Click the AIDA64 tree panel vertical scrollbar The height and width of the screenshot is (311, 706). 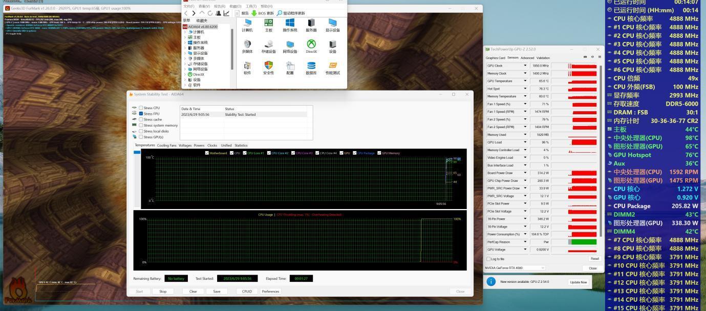coord(232,49)
